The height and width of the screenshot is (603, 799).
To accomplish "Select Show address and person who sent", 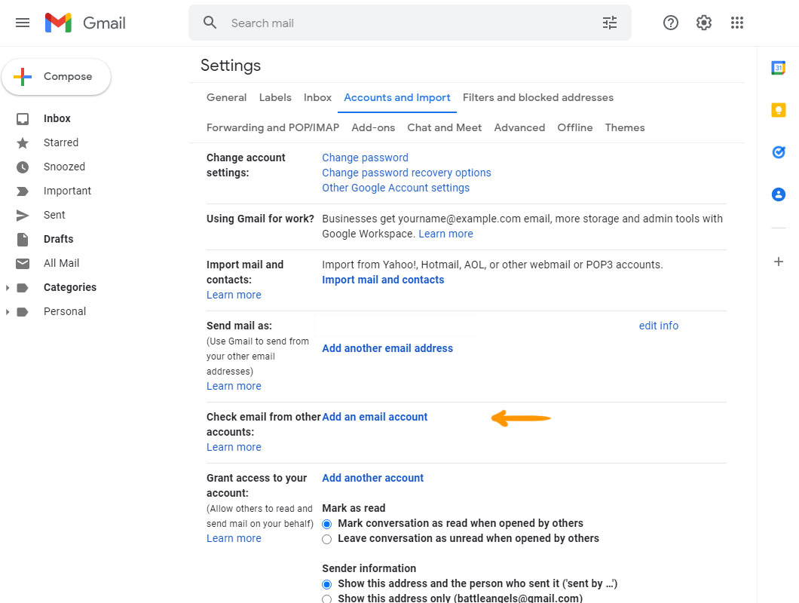I will point(327,584).
